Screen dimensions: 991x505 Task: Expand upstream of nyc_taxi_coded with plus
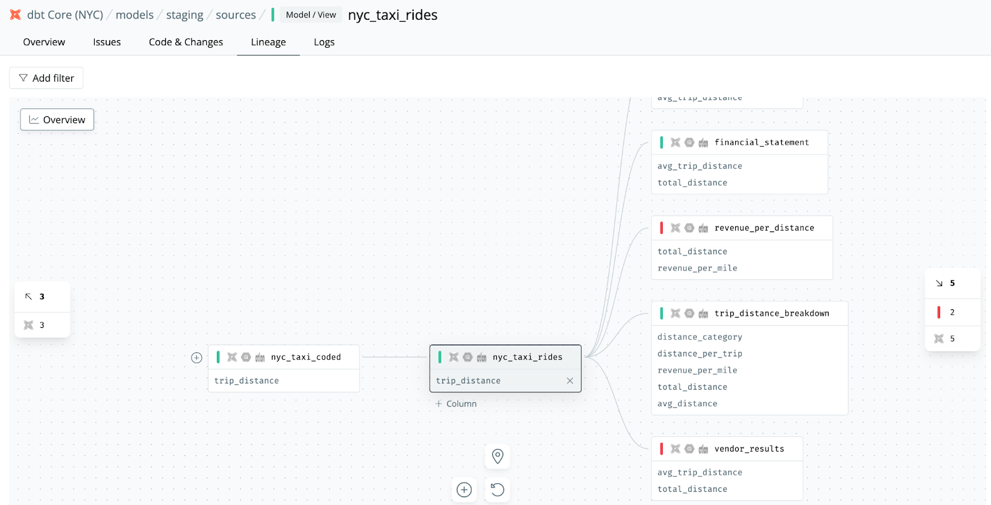click(x=196, y=358)
